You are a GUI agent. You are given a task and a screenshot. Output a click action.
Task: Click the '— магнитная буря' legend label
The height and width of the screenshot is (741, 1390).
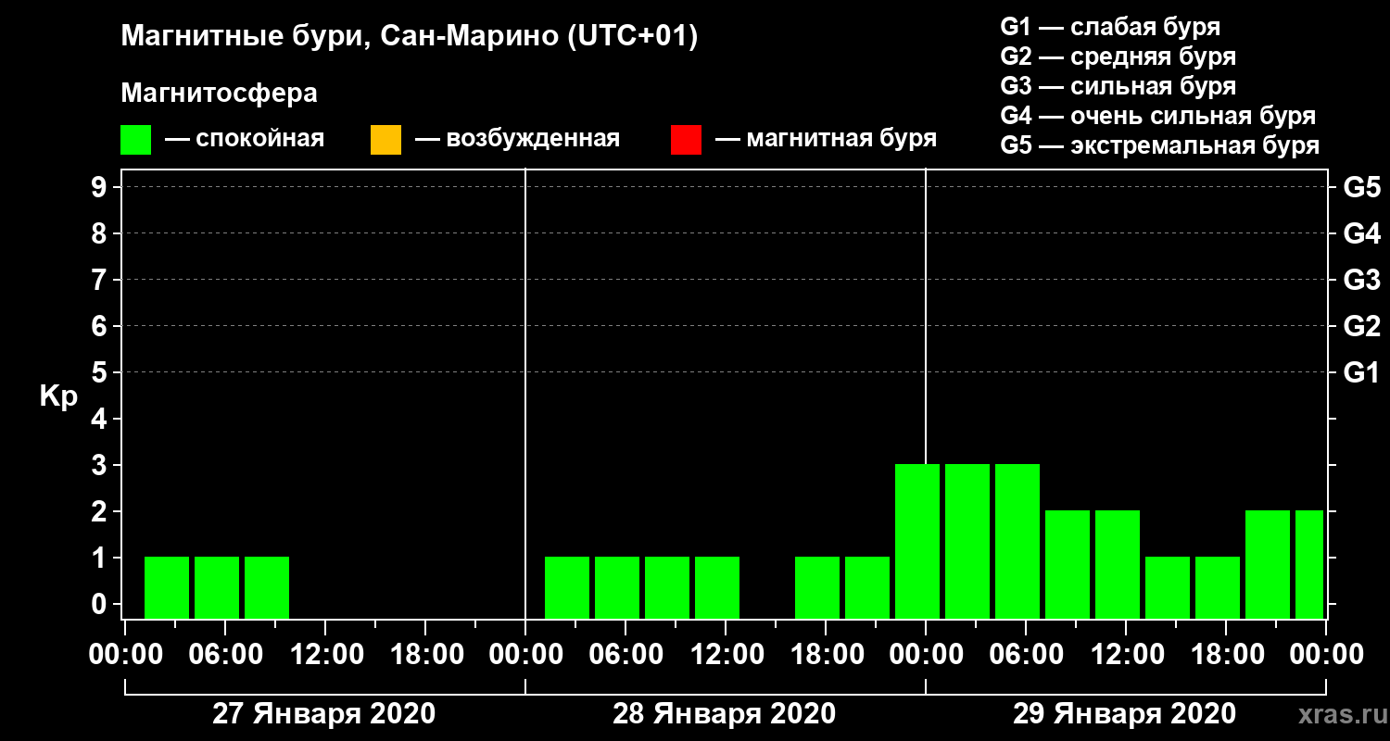826,139
